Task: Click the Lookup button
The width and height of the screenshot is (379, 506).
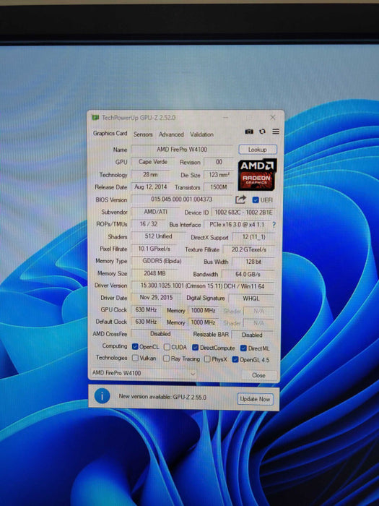Action: coord(258,150)
